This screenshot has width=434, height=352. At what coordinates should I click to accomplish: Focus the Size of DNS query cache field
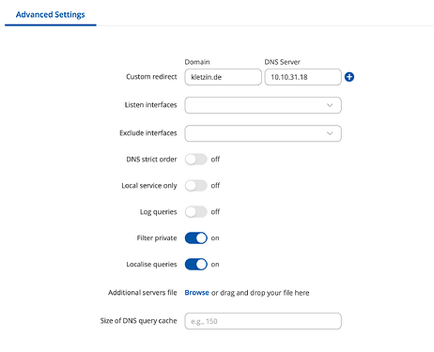263,321
